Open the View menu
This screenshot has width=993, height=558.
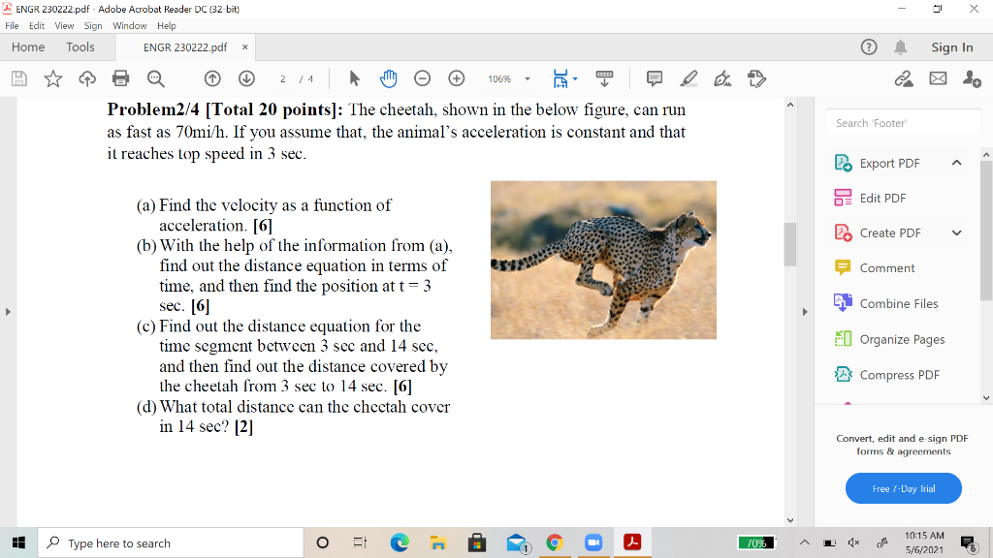point(64,26)
